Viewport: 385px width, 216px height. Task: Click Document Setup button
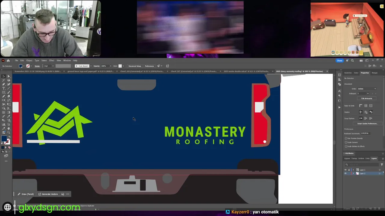(x=135, y=66)
